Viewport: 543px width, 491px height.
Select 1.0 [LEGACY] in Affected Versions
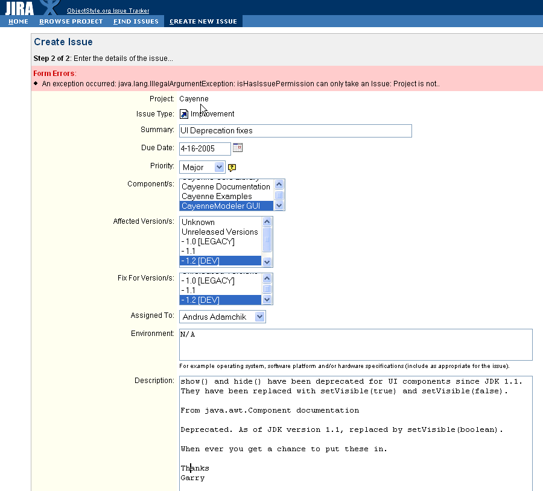(x=221, y=242)
